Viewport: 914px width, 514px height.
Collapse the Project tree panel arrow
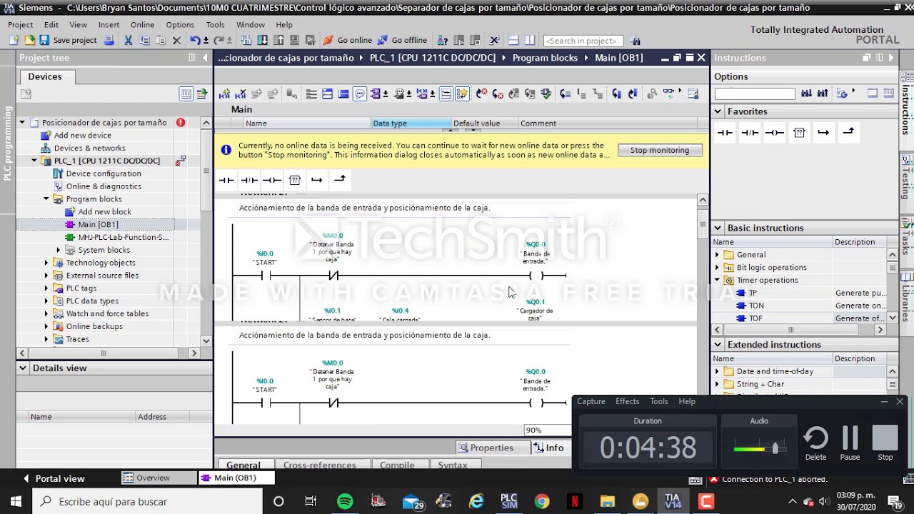pyautogui.click(x=205, y=58)
